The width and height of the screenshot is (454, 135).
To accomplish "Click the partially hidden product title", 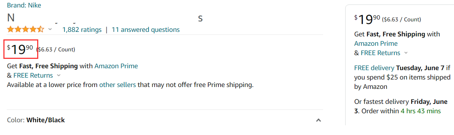I will point(105,18).
